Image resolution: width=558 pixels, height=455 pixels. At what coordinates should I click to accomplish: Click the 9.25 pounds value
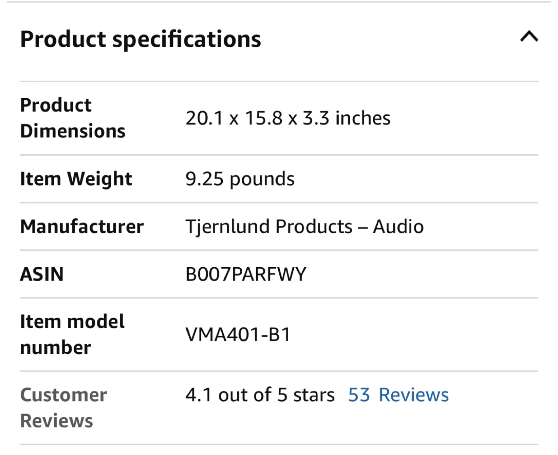click(240, 179)
